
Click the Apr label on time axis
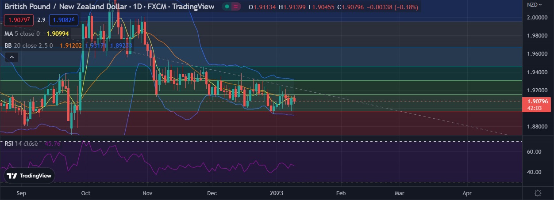click(x=467, y=193)
